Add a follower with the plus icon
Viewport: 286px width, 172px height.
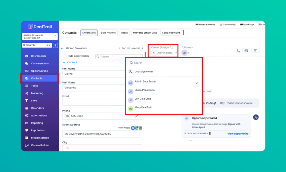click(x=189, y=53)
